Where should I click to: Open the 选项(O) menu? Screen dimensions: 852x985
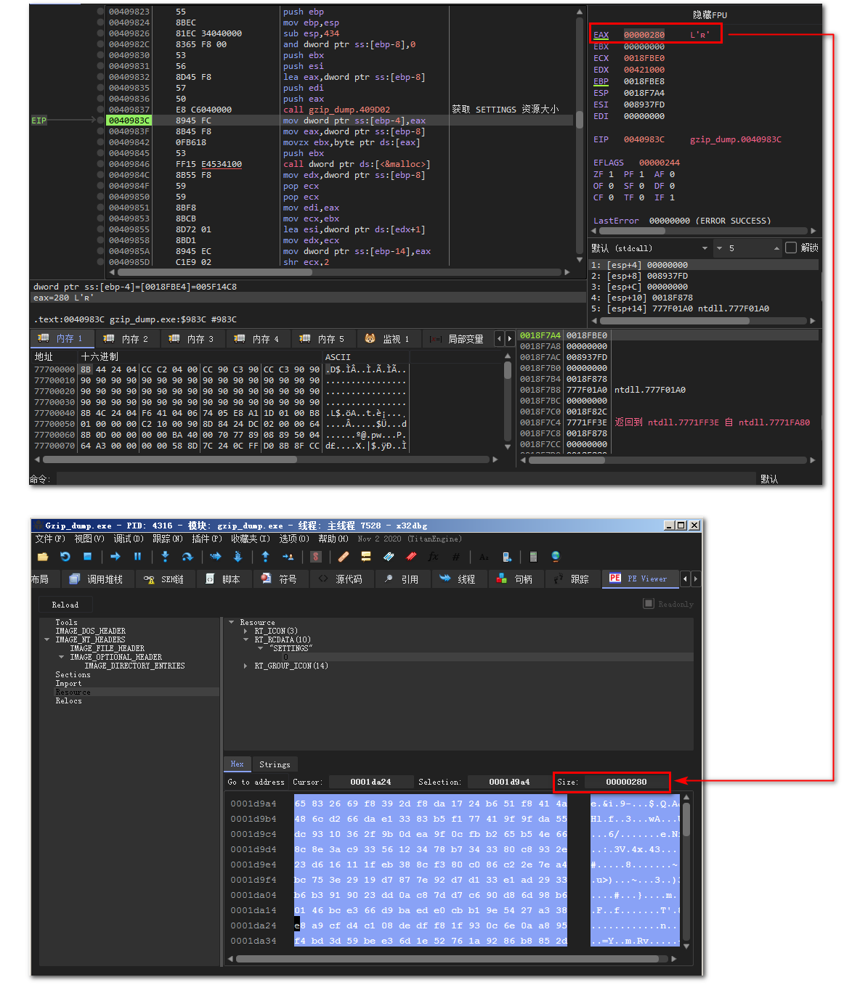[x=294, y=539]
